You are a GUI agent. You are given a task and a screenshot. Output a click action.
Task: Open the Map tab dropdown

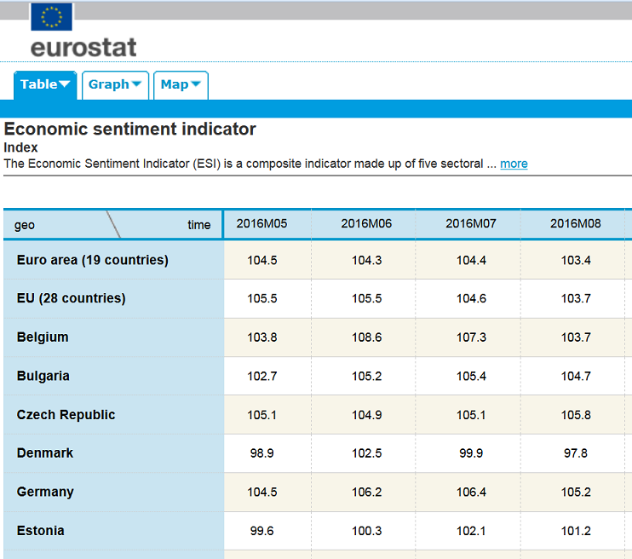(181, 84)
